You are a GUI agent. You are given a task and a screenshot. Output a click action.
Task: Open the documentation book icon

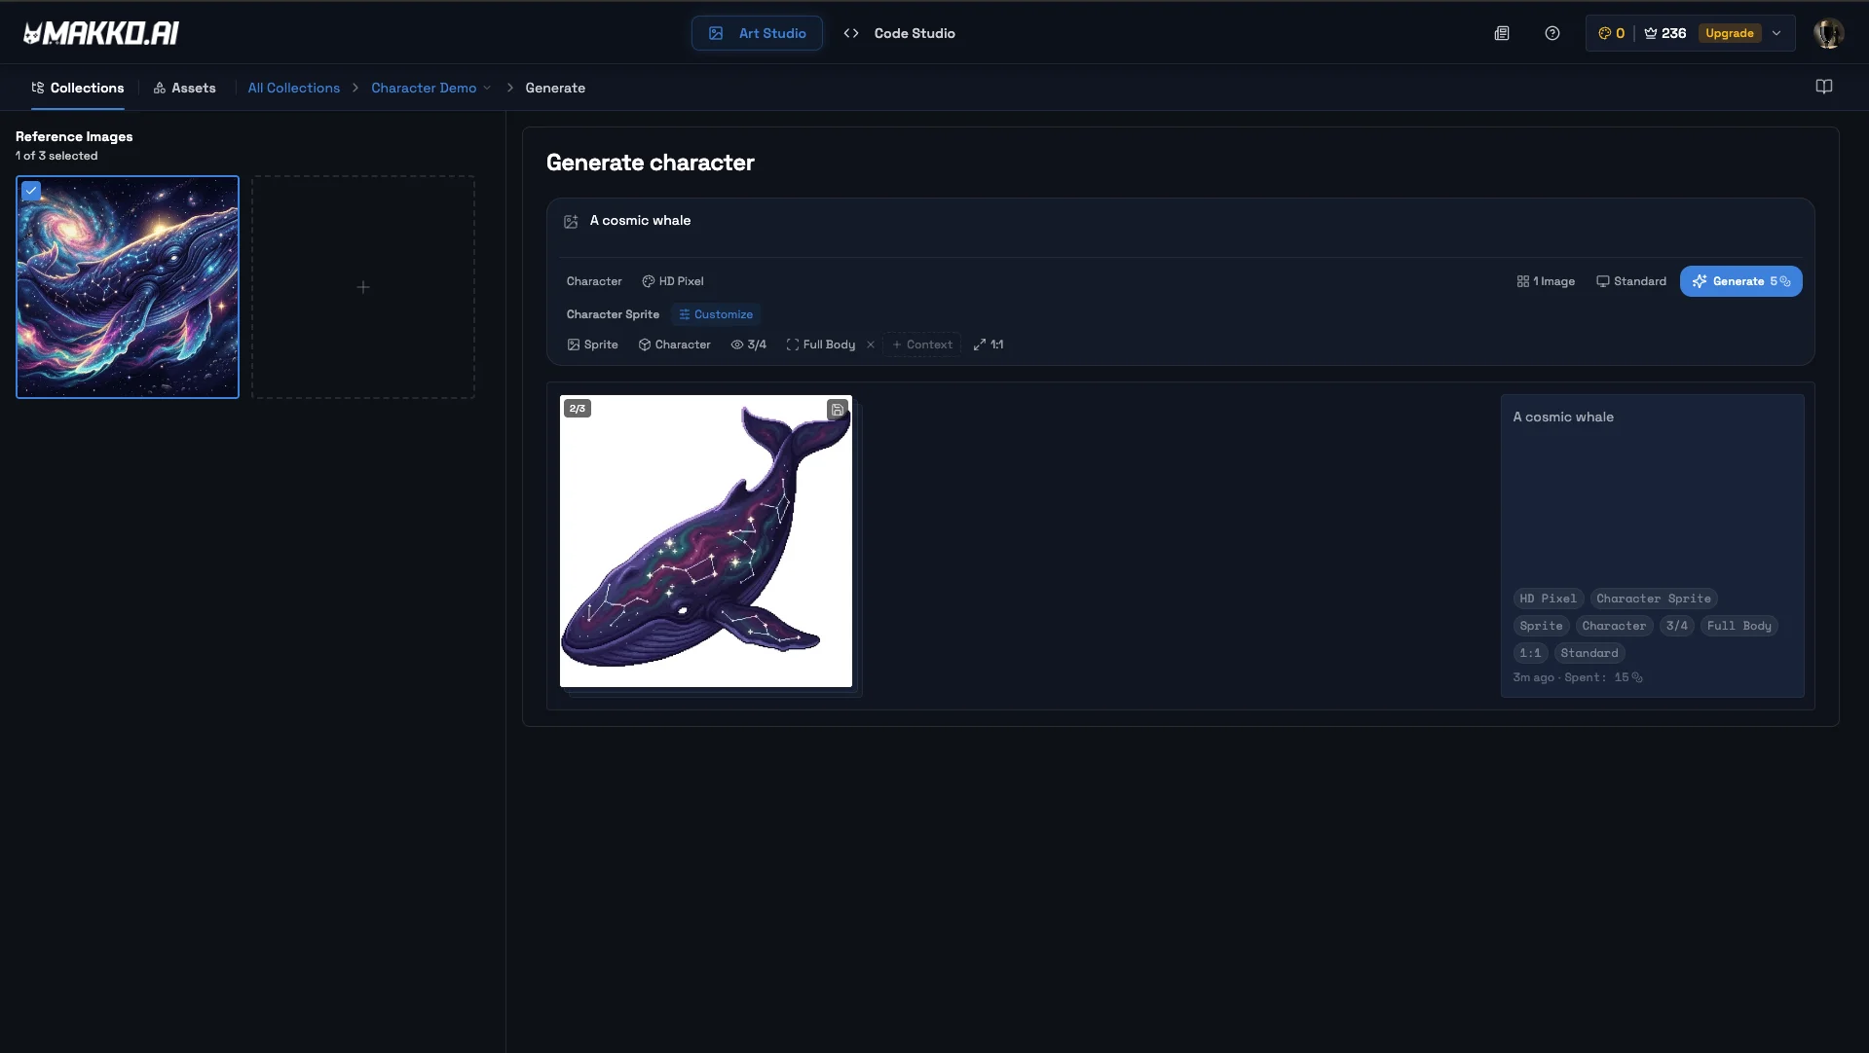[x=1823, y=87]
